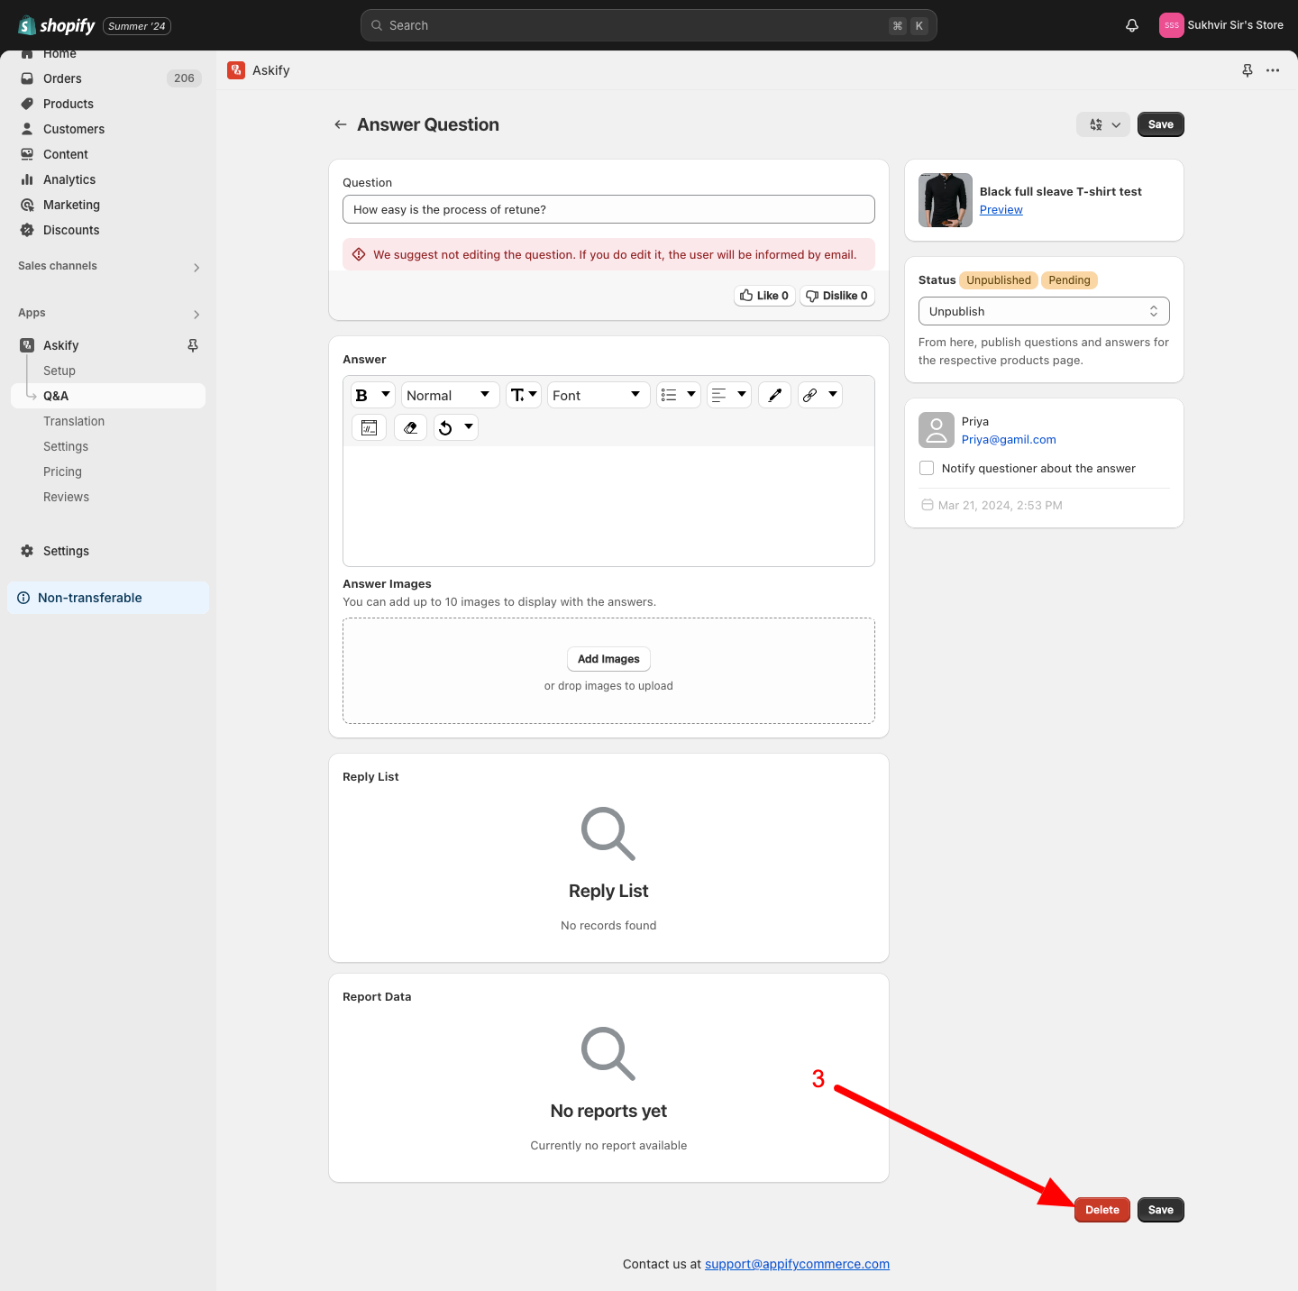
Task: Open Products in the sidebar
Action: (108, 104)
